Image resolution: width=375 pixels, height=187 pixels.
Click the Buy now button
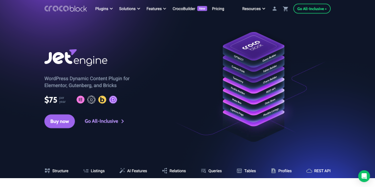[x=60, y=121]
